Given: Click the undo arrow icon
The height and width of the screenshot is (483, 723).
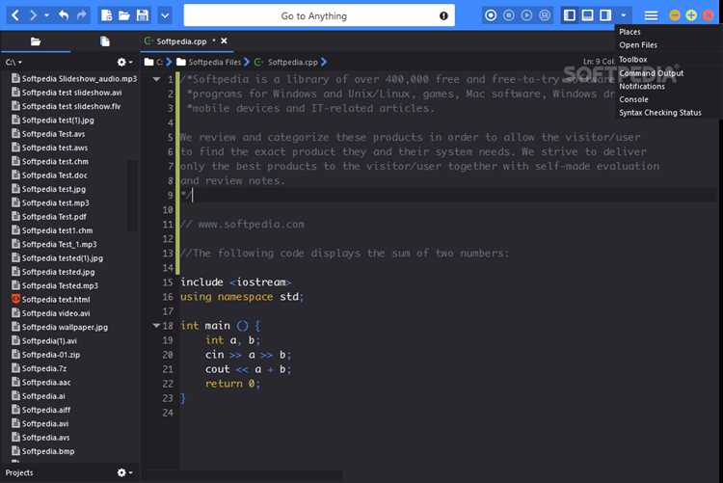Looking at the screenshot, I should tap(64, 15).
